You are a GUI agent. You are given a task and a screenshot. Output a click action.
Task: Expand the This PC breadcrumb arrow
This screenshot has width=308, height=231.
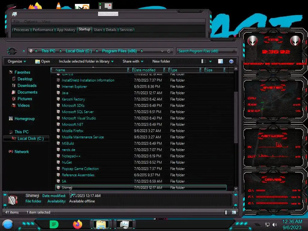click(x=60, y=51)
